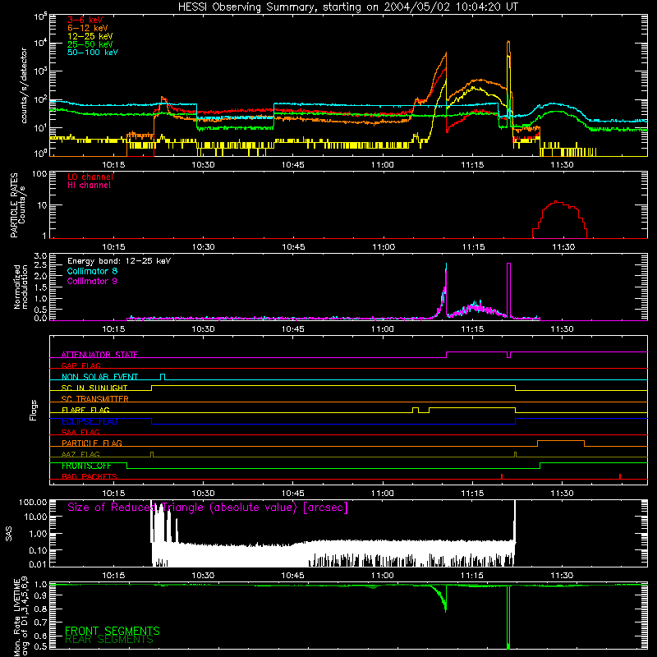Click the 10:45 tick under the modulation plot
This screenshot has width=657, height=657.
tap(292, 329)
